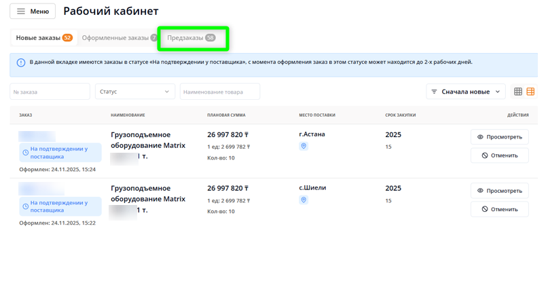Screen dimensions: 548x298
Task: Open the hamburger Menu button
Action: click(x=32, y=12)
